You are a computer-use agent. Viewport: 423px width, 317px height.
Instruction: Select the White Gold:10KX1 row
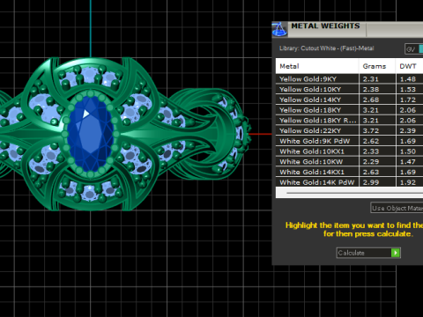click(x=349, y=151)
